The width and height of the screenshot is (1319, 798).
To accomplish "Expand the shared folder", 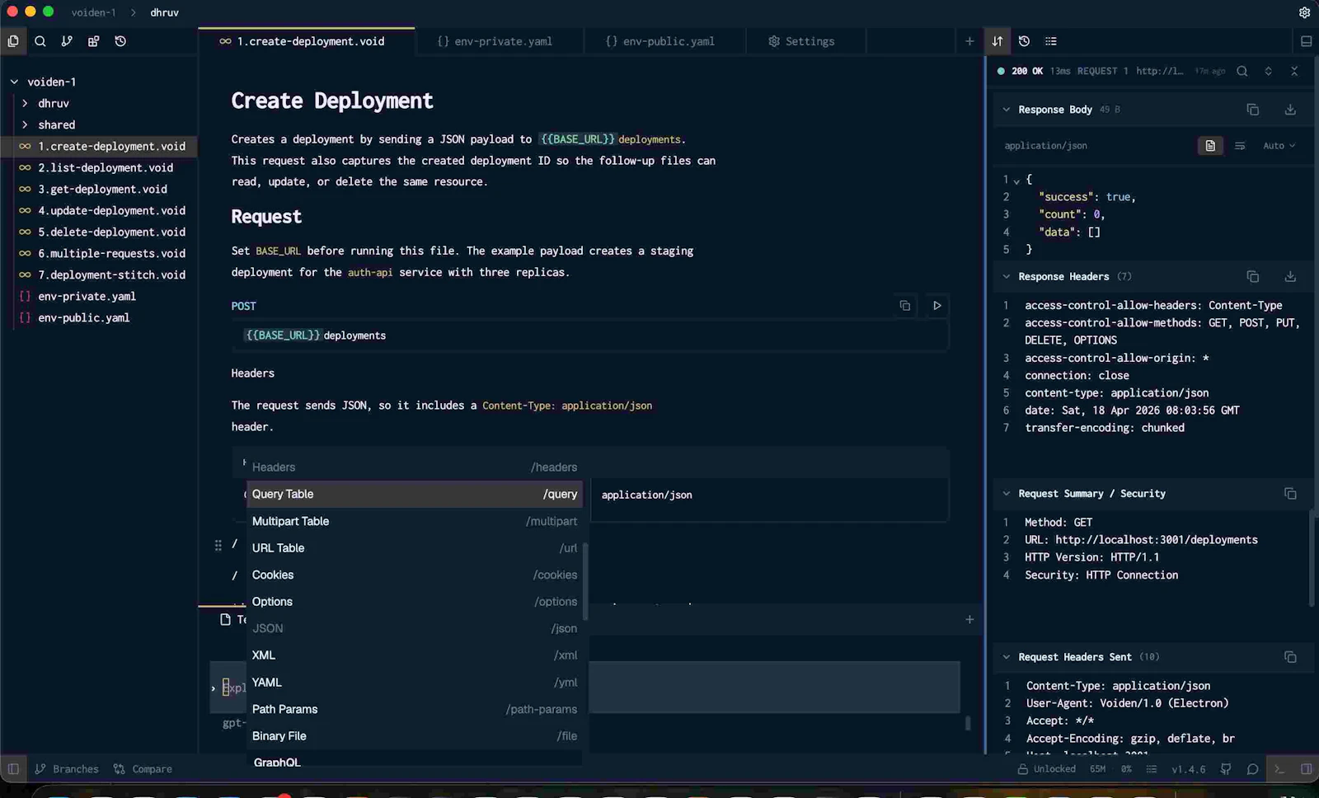I will 25,124.
